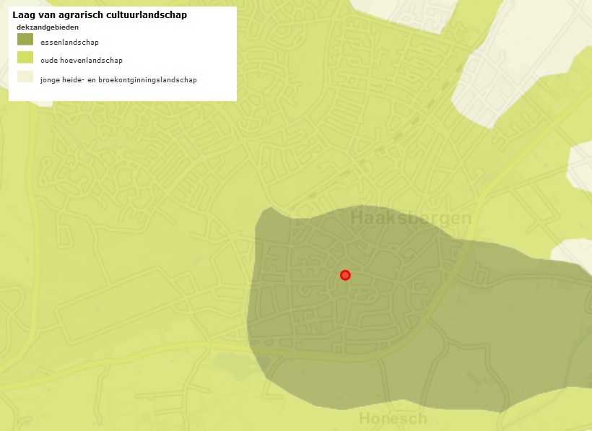Click the red location marker dot
This screenshot has height=431, width=592.
click(x=345, y=275)
